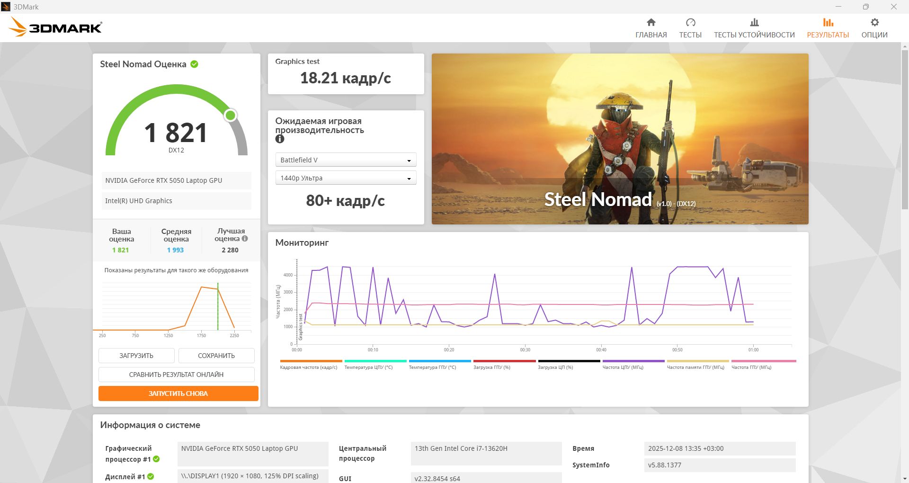Toggle the Частота ЦПУ (МГц) legend item
This screenshot has height=483, width=909.
coord(633,365)
